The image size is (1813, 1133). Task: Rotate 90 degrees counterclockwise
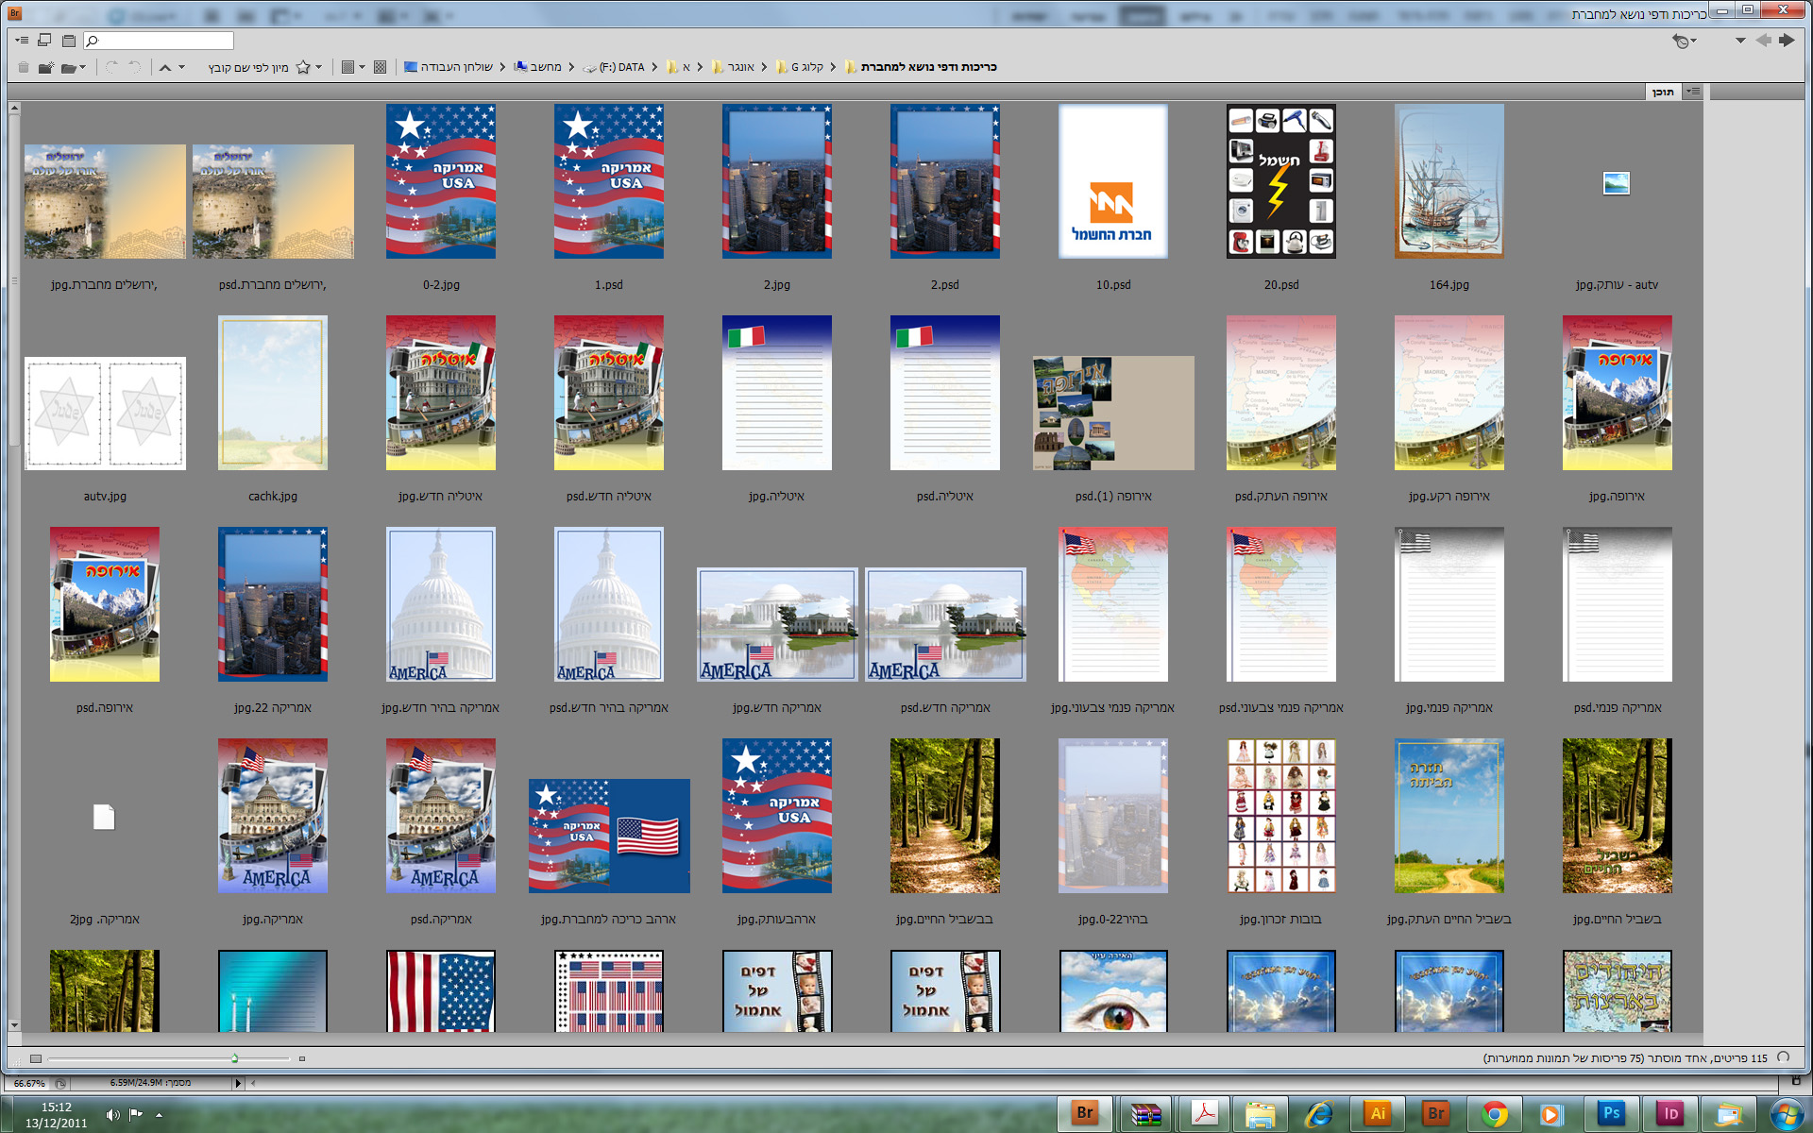pos(134,67)
